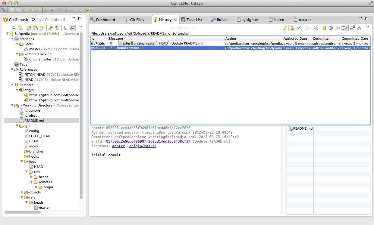Click the Create new Git repository icon

tap(42, 28)
